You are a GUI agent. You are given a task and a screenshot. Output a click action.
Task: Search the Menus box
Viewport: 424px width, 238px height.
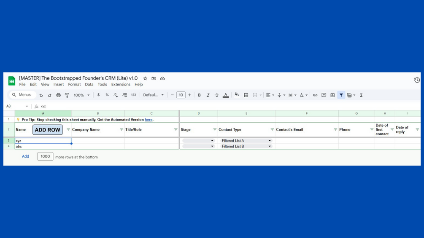pyautogui.click(x=22, y=95)
